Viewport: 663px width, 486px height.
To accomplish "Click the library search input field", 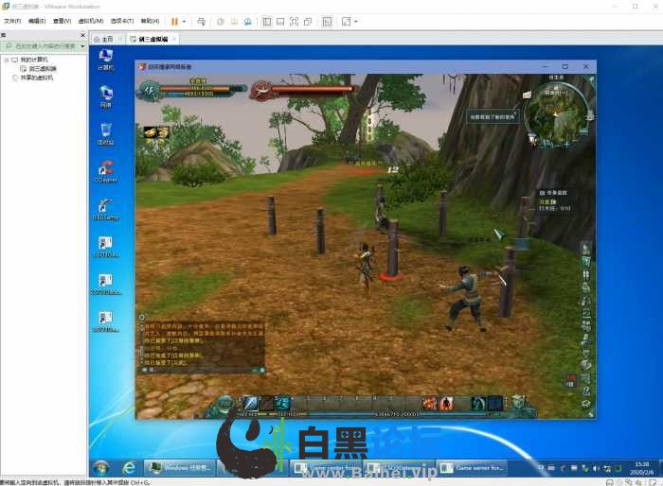I will (41, 45).
